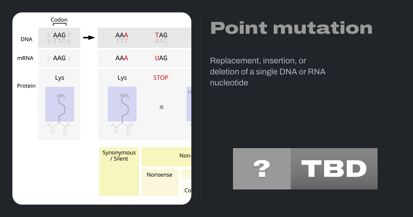Click the small gray square under STOP

(161, 107)
